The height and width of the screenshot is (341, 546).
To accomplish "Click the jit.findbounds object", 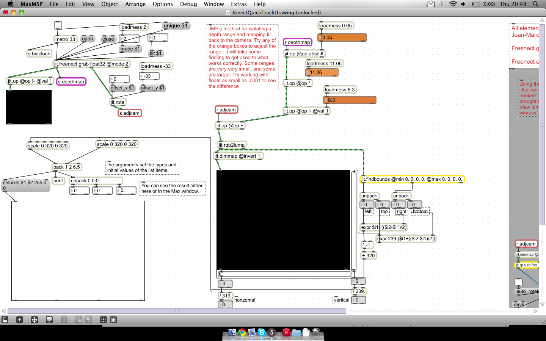I will [x=412, y=179].
